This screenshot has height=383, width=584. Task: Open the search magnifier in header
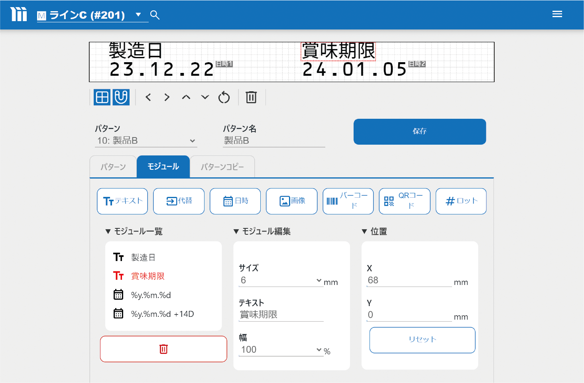coord(155,15)
